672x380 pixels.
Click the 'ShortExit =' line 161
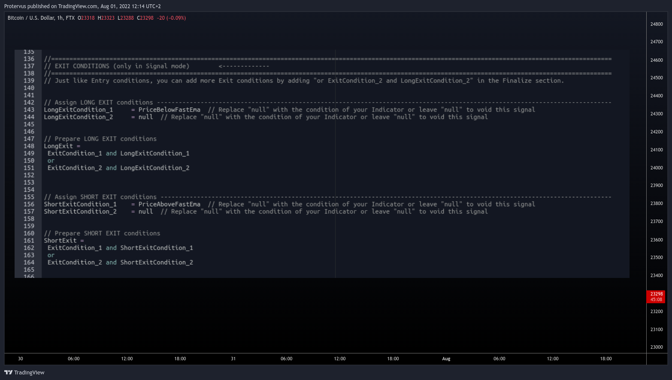pyautogui.click(x=64, y=241)
